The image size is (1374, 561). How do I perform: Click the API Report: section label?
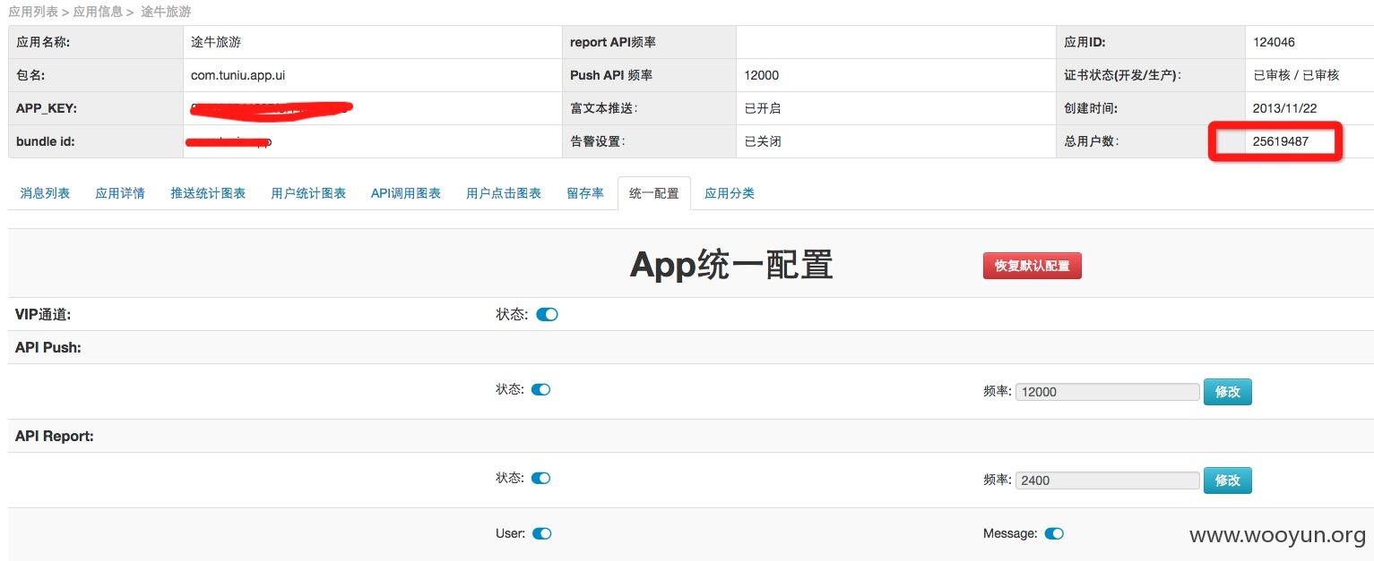[55, 436]
